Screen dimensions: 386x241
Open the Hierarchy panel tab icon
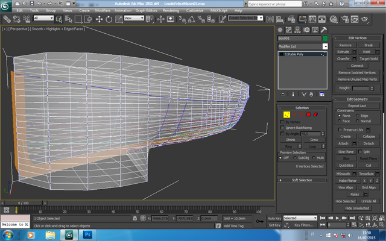tap(297, 30)
